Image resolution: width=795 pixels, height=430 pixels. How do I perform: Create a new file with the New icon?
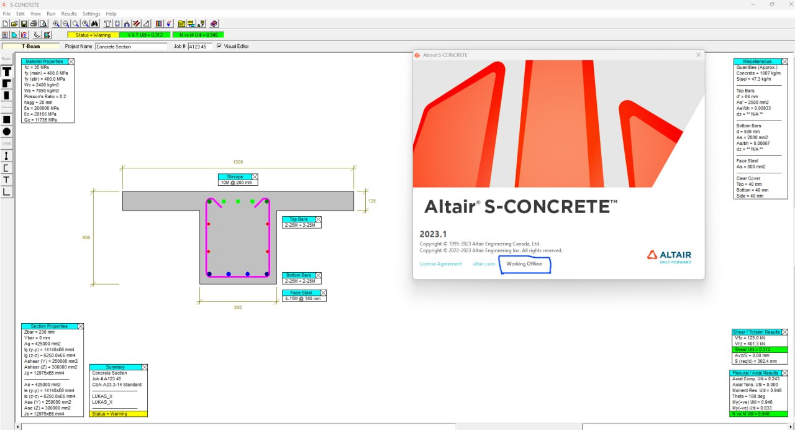tap(5, 24)
